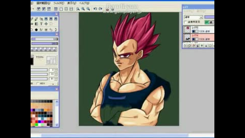
Task: Open the layer blend mode dropdown
Action: tap(193, 17)
